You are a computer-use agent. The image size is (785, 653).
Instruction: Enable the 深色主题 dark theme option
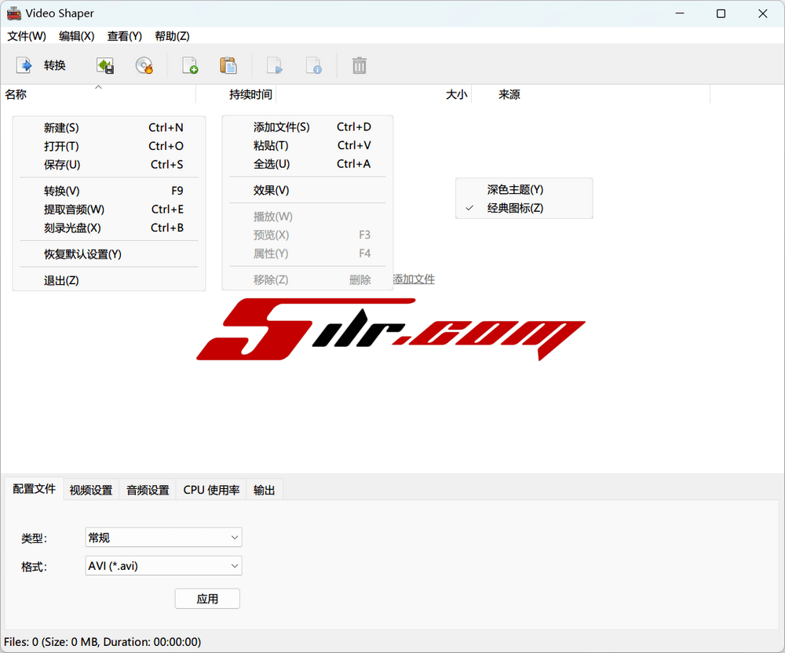[x=515, y=189]
